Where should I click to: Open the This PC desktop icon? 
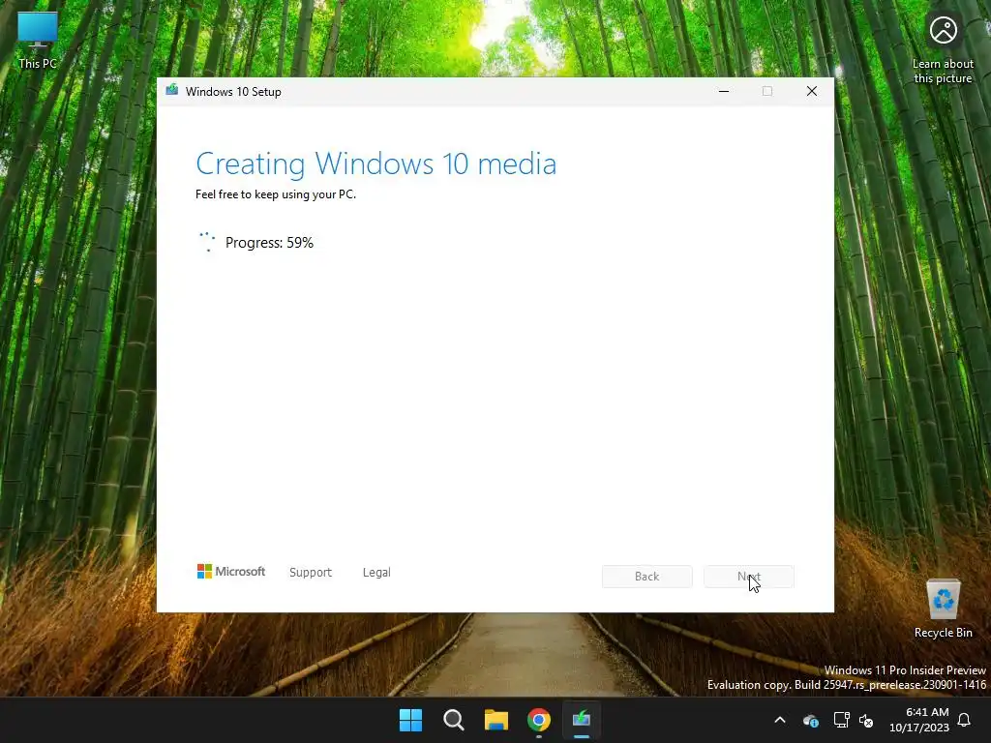38,41
